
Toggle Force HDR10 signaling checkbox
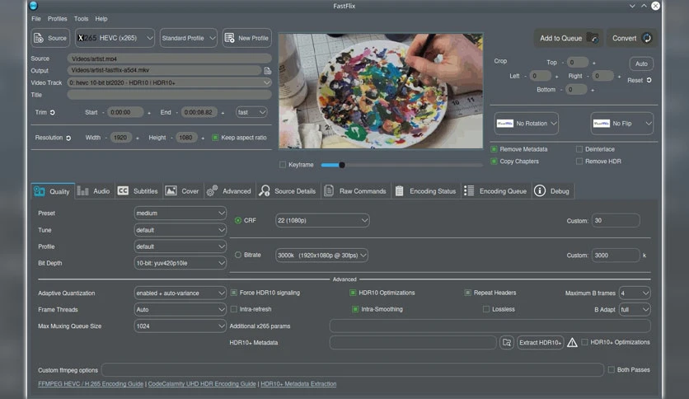(234, 293)
